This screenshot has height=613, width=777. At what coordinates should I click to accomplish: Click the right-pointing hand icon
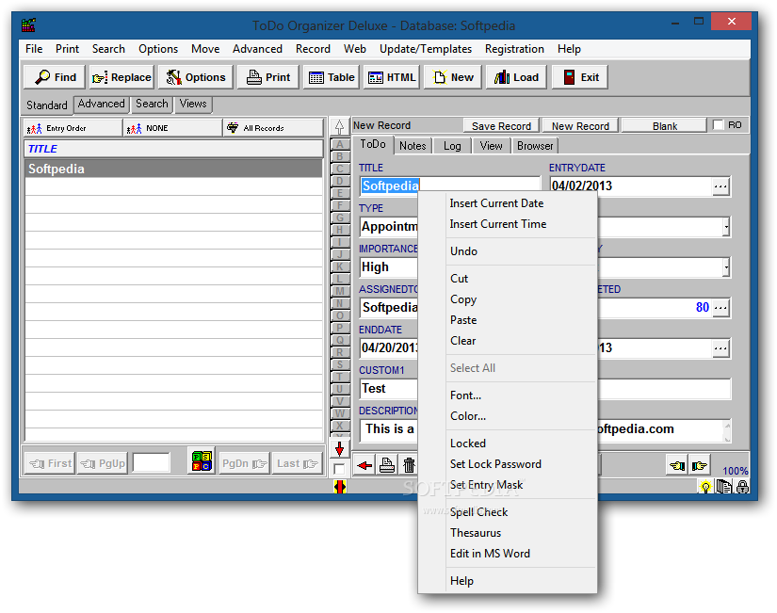(699, 465)
